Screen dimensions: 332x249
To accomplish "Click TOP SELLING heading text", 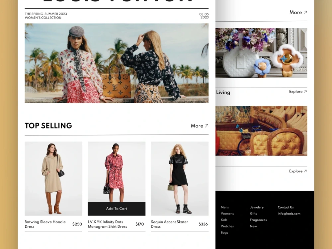I will tap(48, 126).
